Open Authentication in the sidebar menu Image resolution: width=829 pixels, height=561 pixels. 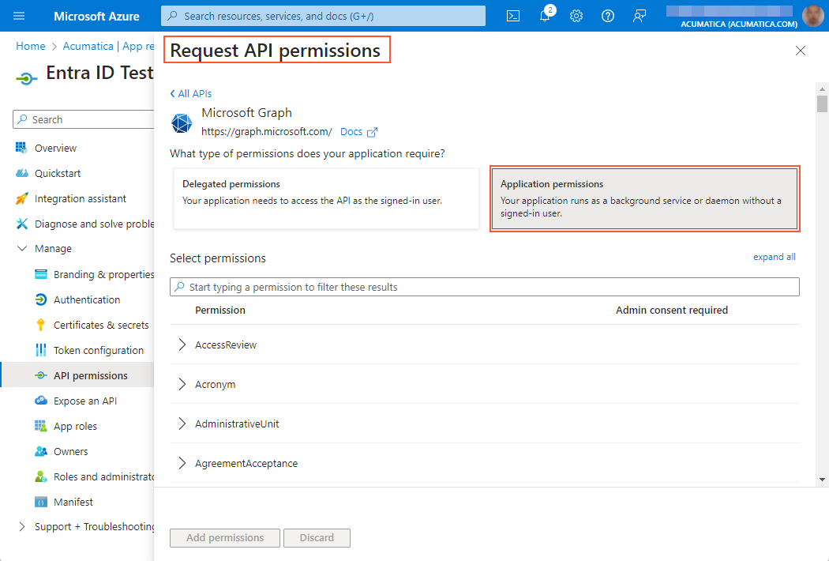coord(87,299)
